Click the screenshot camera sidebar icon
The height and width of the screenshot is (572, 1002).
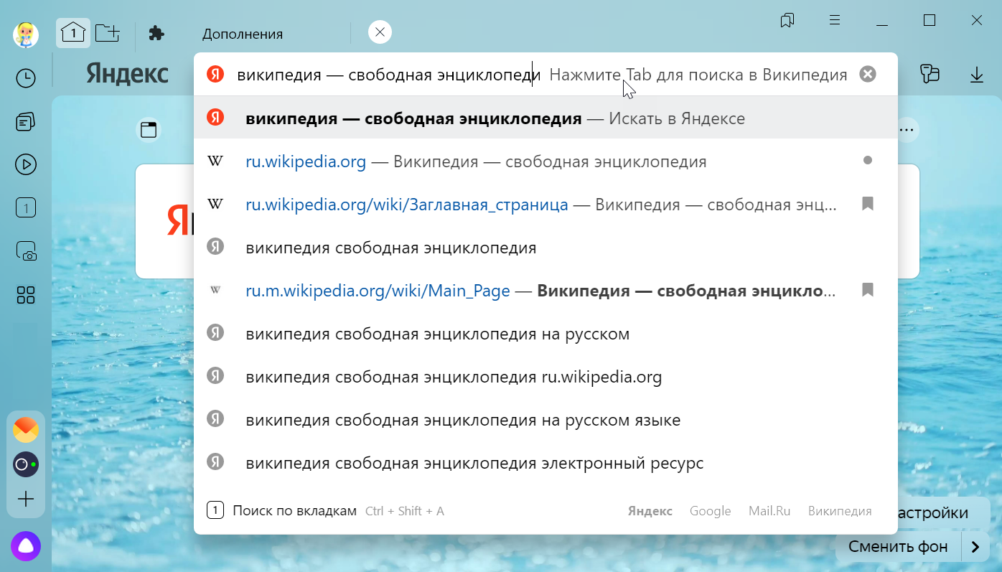point(26,251)
